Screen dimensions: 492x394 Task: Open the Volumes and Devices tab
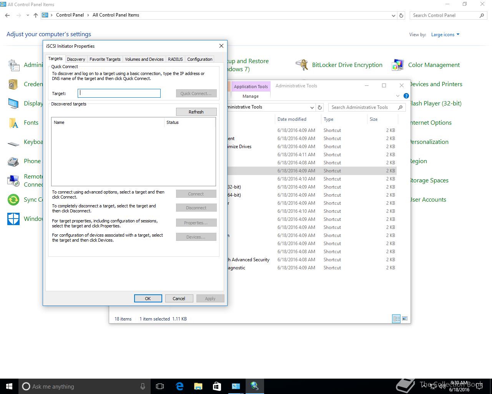point(144,59)
